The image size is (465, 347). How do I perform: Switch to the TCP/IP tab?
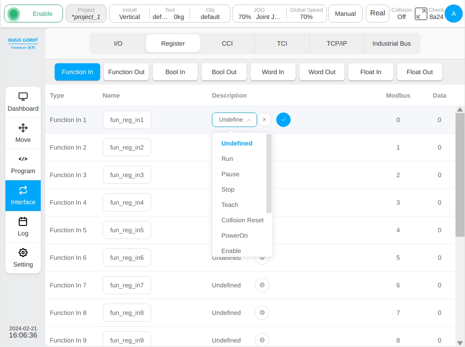(x=336, y=43)
